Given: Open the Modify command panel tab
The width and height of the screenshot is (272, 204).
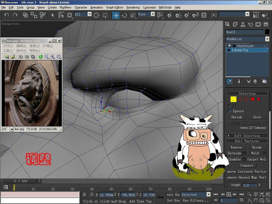Looking at the screenshot, I should click(235, 24).
